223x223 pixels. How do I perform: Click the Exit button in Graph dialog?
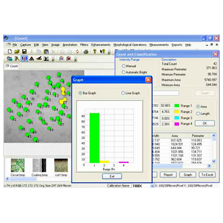[x=112, y=176]
